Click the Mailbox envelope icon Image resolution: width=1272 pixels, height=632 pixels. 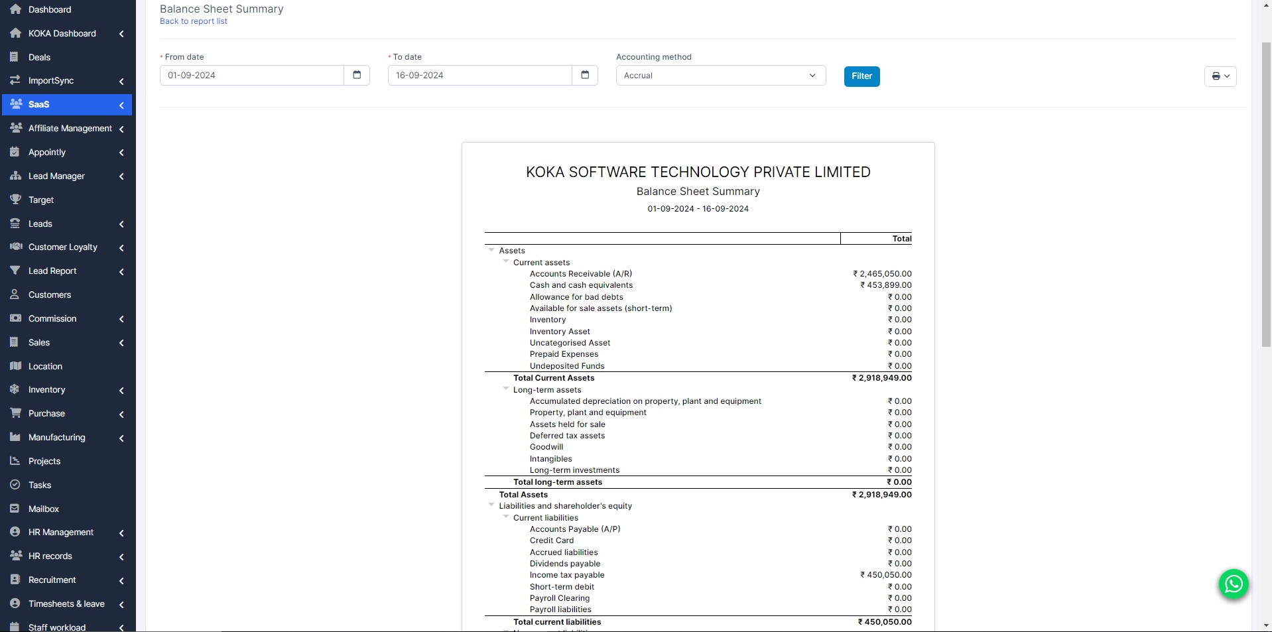15,509
